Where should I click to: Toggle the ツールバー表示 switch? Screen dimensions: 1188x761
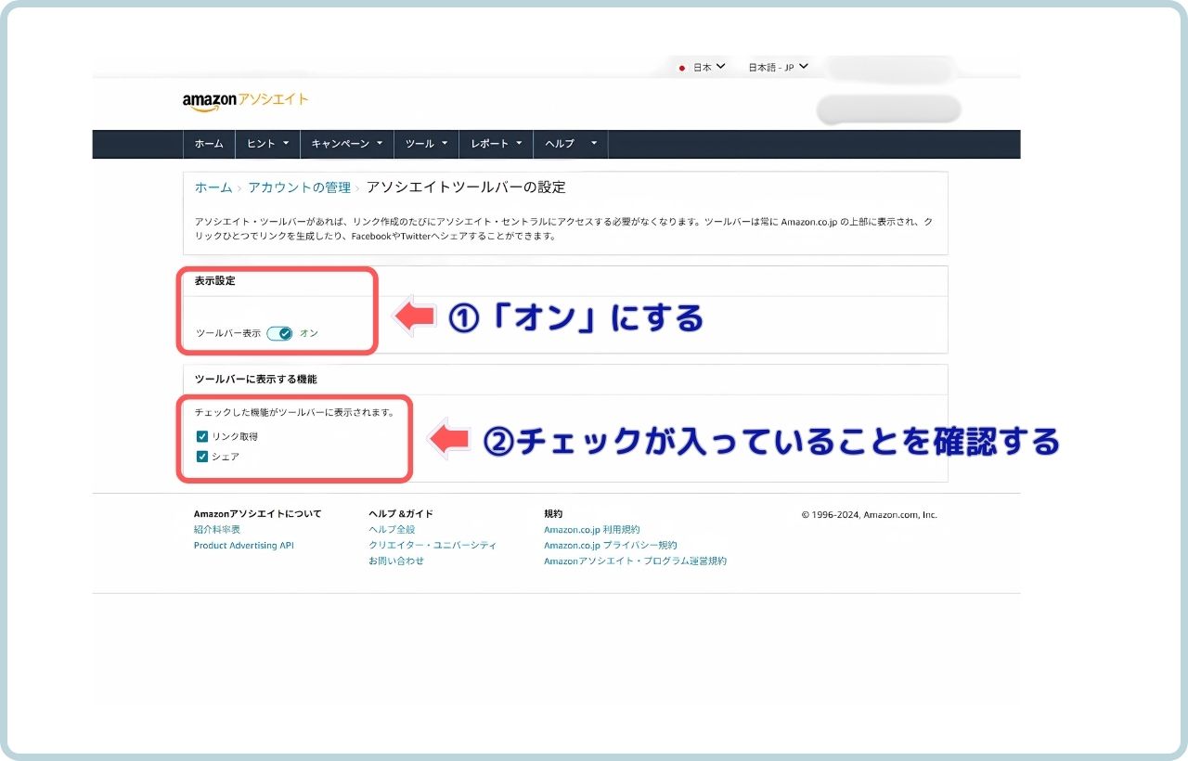[x=279, y=333]
